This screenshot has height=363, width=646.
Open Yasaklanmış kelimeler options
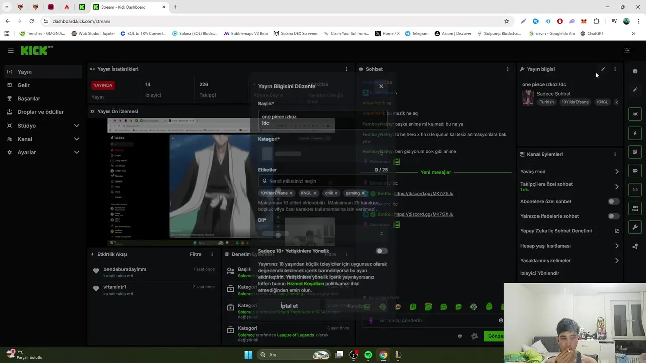(569, 261)
